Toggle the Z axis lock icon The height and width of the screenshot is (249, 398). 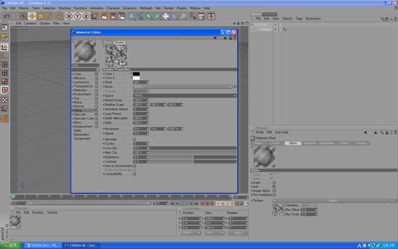pos(86,17)
